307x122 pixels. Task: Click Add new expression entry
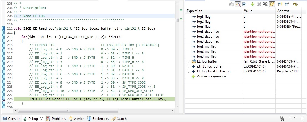(211, 76)
